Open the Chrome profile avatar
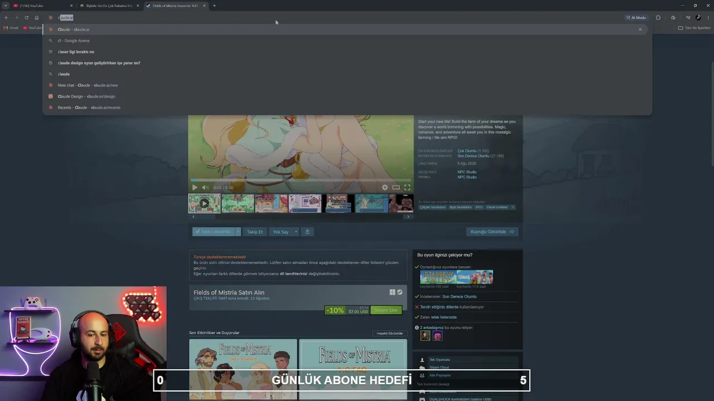The height and width of the screenshot is (401, 714). point(698,18)
